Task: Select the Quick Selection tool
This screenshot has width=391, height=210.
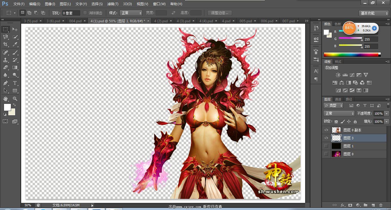Action: (x=15, y=37)
